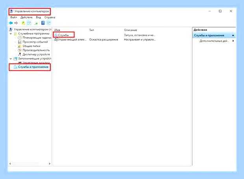Click the tree horizontal scrollbar track
The image size is (244, 179).
(30, 164)
